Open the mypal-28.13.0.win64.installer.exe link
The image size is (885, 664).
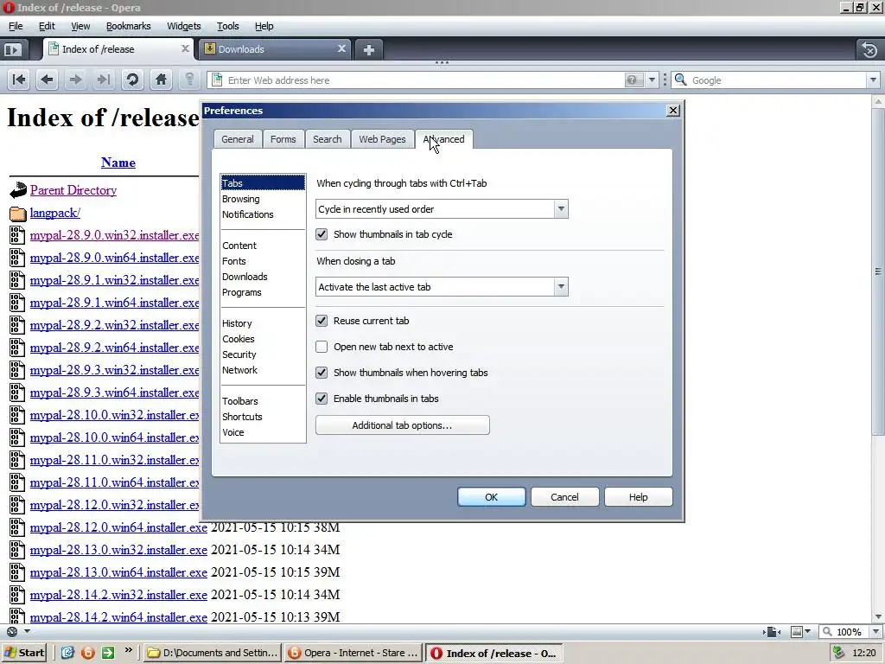pyautogui.click(x=118, y=572)
